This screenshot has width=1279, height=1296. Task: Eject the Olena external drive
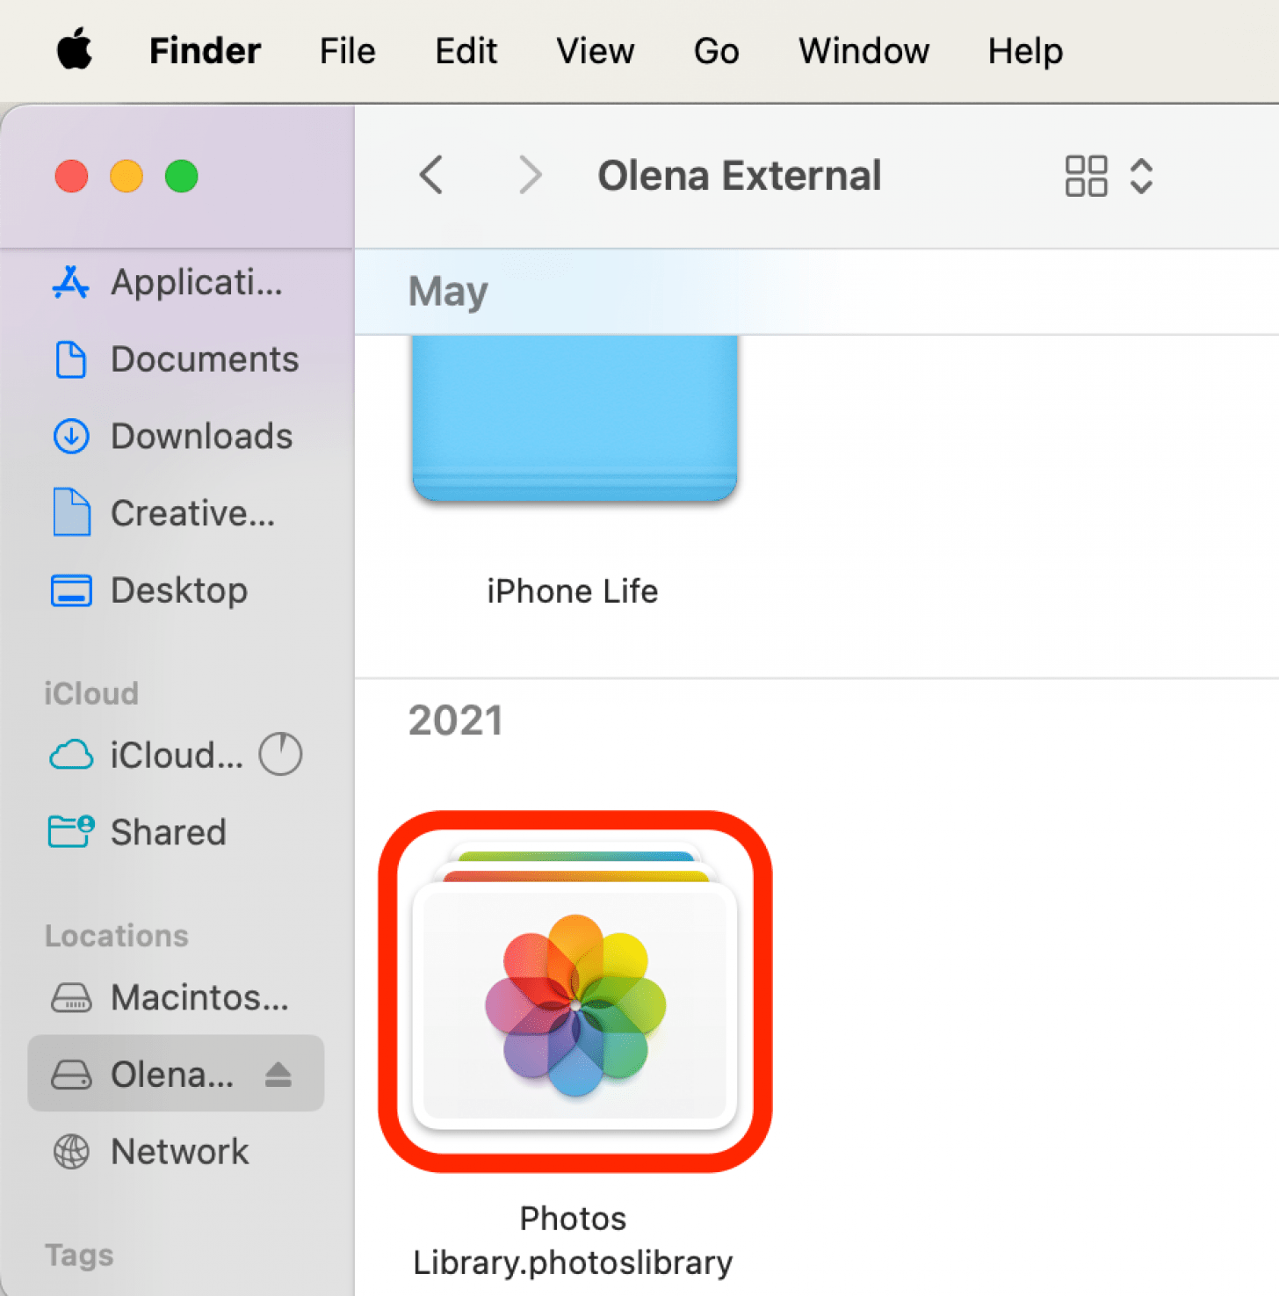click(278, 1074)
